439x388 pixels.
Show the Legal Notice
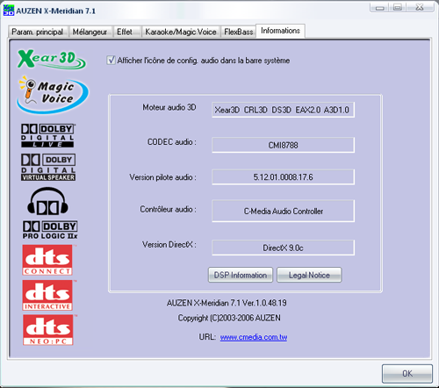coord(309,275)
